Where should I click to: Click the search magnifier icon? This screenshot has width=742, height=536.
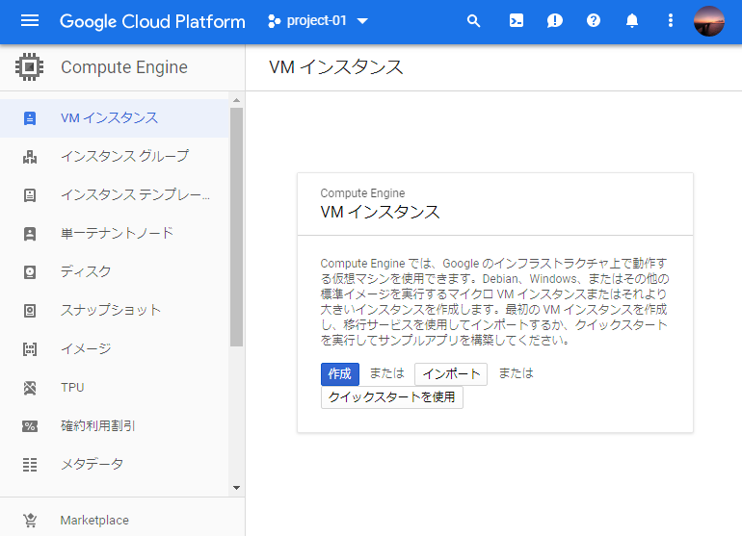coord(473,21)
